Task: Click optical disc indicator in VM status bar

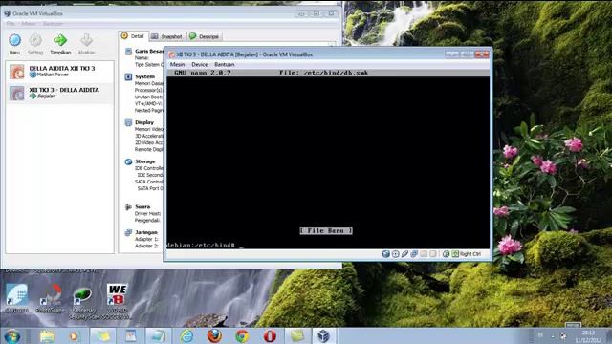Action: coord(395,254)
